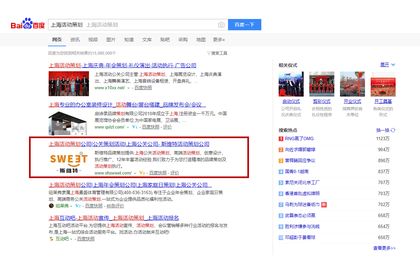The height and width of the screenshot is (271, 420).
Task: Open hot search 向佐求婚郭碧婷
Action: coord(300,150)
